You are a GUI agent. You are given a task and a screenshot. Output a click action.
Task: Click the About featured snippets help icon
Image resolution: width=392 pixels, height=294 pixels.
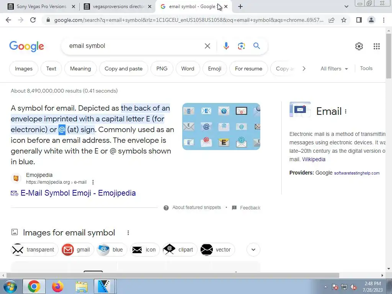(166, 208)
